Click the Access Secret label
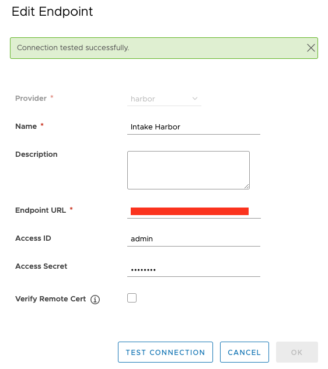 click(x=41, y=266)
